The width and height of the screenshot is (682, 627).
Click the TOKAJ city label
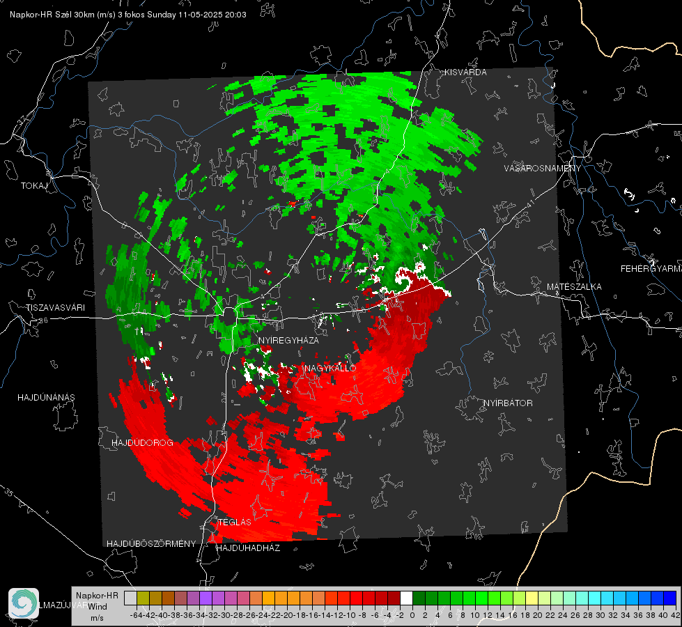33,186
